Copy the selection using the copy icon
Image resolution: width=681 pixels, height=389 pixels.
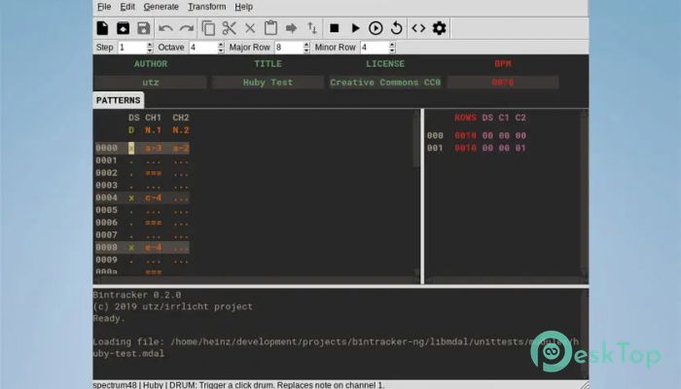(x=208, y=28)
